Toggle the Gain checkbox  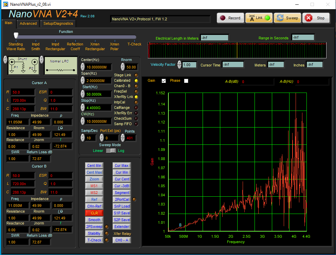tap(164, 81)
